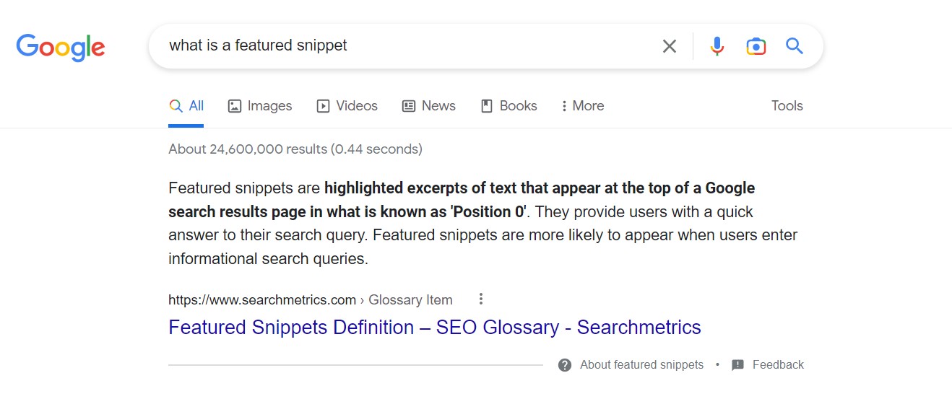Viewport: 952px width, 399px height.
Task: Click the Videos tab play icon
Action: click(x=323, y=106)
